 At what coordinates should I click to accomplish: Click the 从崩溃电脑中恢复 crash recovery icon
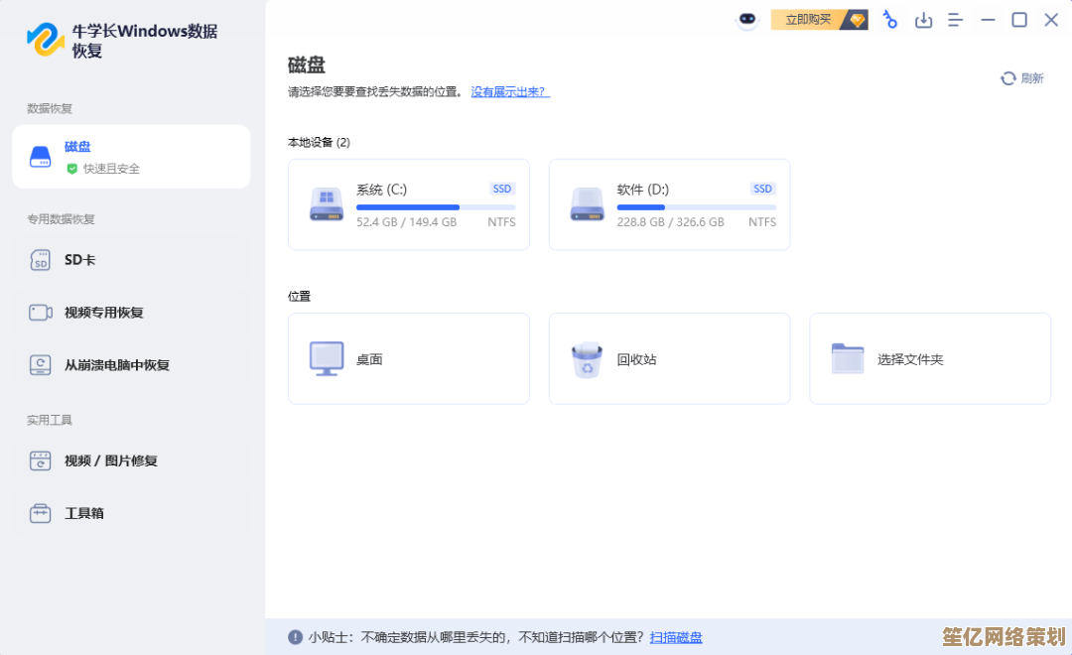coord(40,364)
